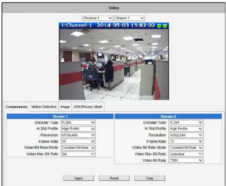Click the Stream 1 blue header

point(60,117)
